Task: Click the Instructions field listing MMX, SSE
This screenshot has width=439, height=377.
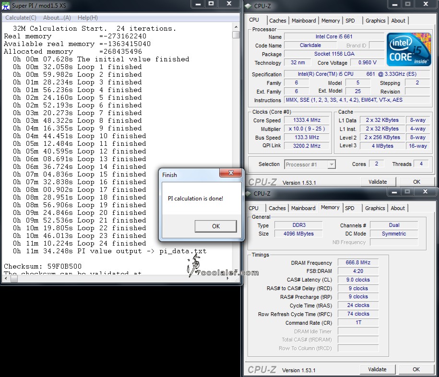Action: pos(357,100)
